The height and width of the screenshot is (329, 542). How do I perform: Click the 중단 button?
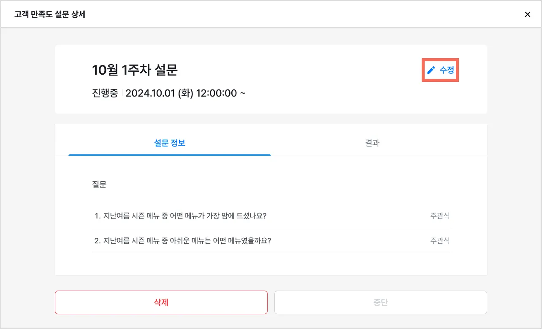[380, 302]
